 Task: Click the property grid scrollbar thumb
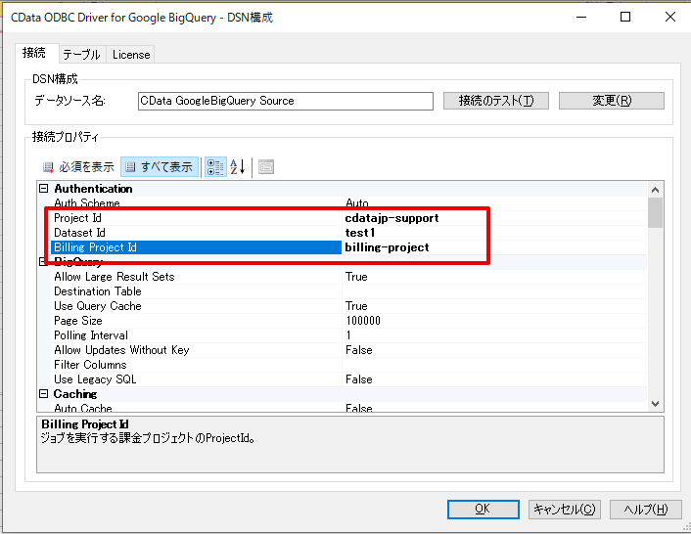[656, 212]
